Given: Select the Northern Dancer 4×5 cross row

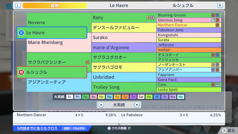Looking at the screenshot, I should [66, 115].
